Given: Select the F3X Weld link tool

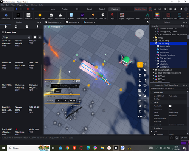Looking at the screenshot, I should [x=145, y=91].
